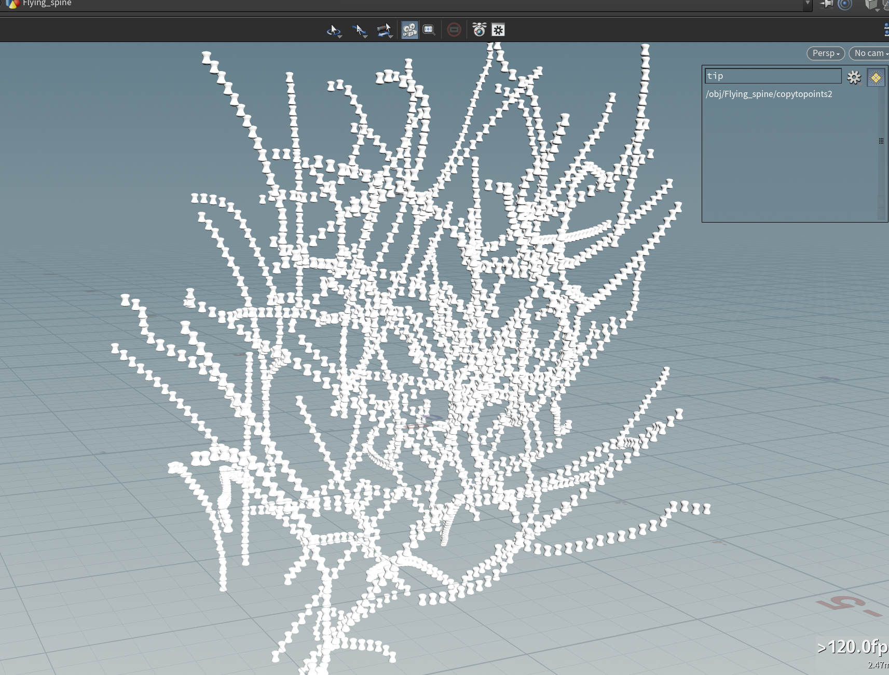
Task: Select the tumble view tool icon
Action: [x=334, y=30]
